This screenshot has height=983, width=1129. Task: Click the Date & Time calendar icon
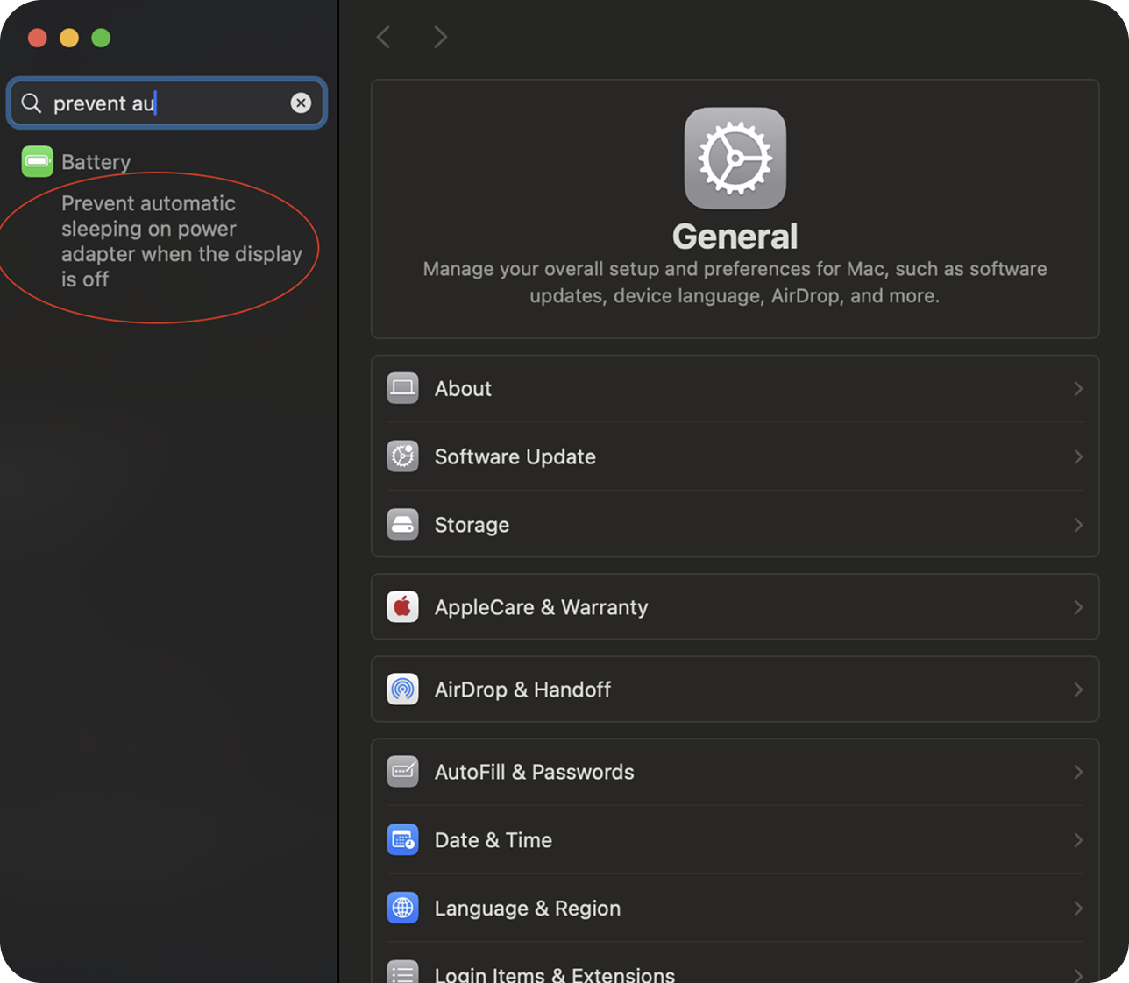coord(403,840)
